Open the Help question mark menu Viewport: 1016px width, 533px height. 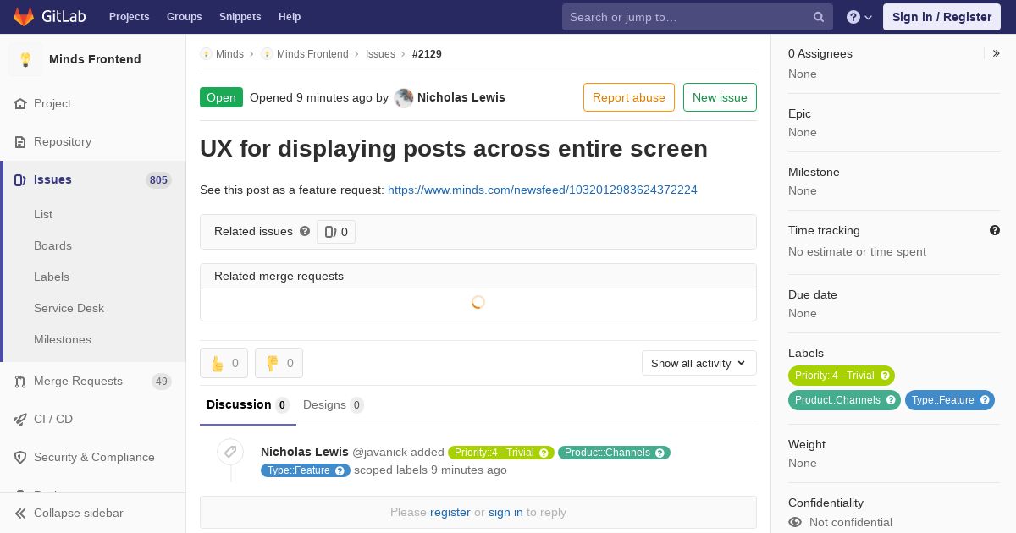pyautogui.click(x=859, y=17)
